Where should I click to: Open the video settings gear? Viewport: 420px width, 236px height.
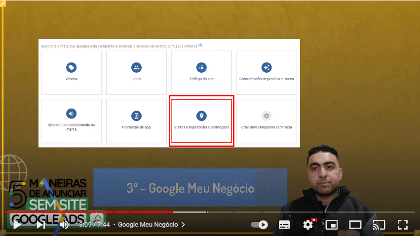click(308, 225)
